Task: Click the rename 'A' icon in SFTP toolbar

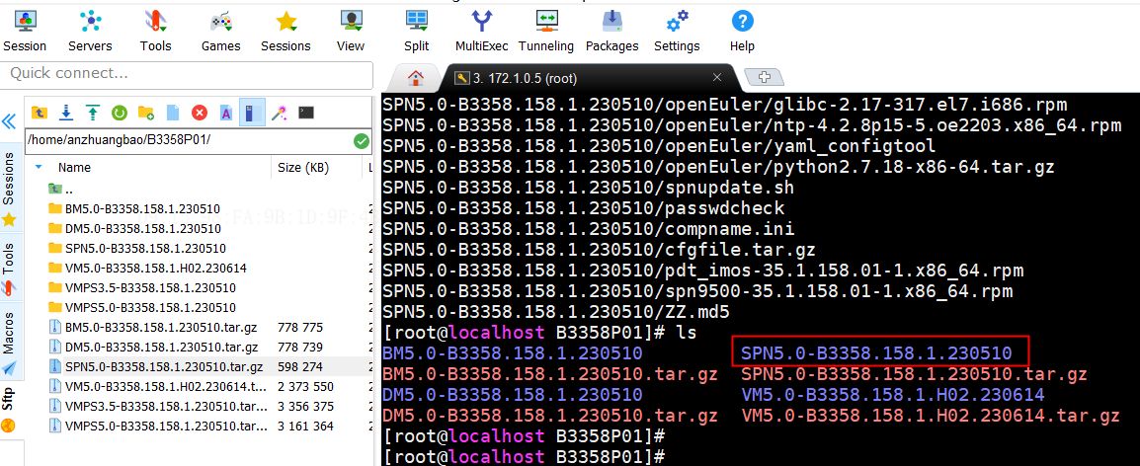Action: [x=226, y=113]
